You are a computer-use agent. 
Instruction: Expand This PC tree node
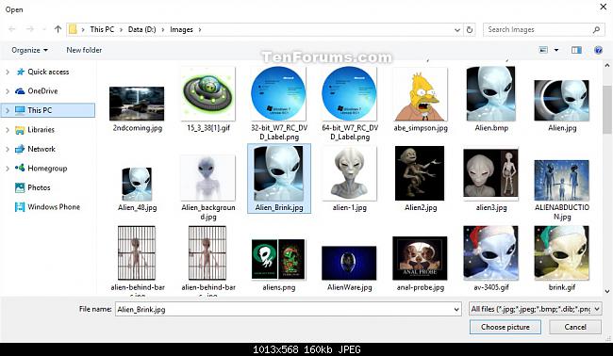click(x=7, y=110)
